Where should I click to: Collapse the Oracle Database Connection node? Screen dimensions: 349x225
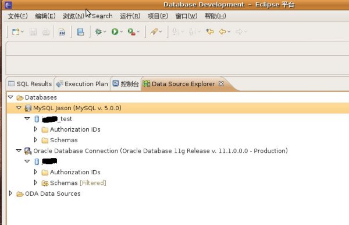[19, 151]
